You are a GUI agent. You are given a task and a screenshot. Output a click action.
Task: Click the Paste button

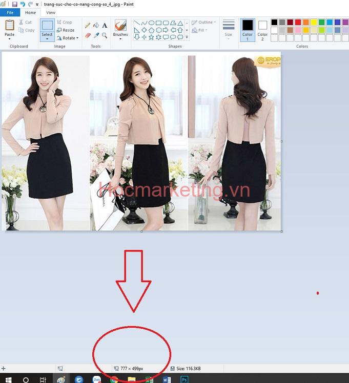(x=10, y=29)
